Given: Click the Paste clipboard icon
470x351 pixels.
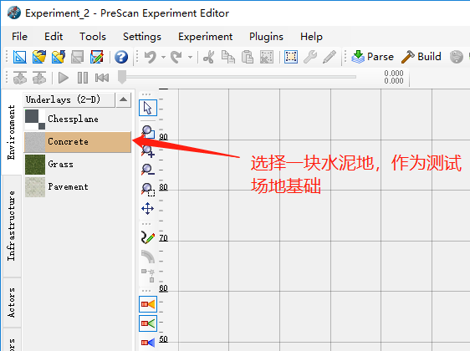Looking at the screenshot, I should pyautogui.click(x=248, y=57).
